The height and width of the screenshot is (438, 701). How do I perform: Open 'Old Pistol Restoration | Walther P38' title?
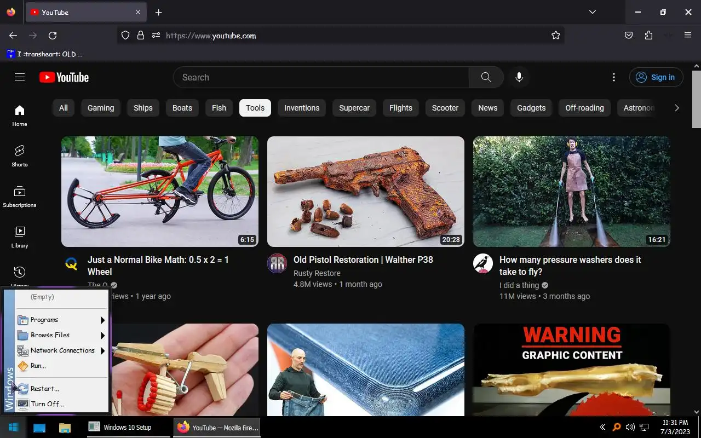363,260
